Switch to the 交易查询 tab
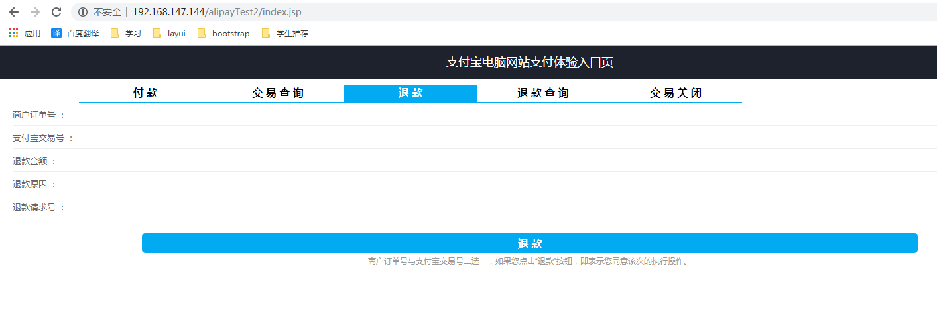Image resolution: width=937 pixels, height=327 pixels. click(x=278, y=93)
